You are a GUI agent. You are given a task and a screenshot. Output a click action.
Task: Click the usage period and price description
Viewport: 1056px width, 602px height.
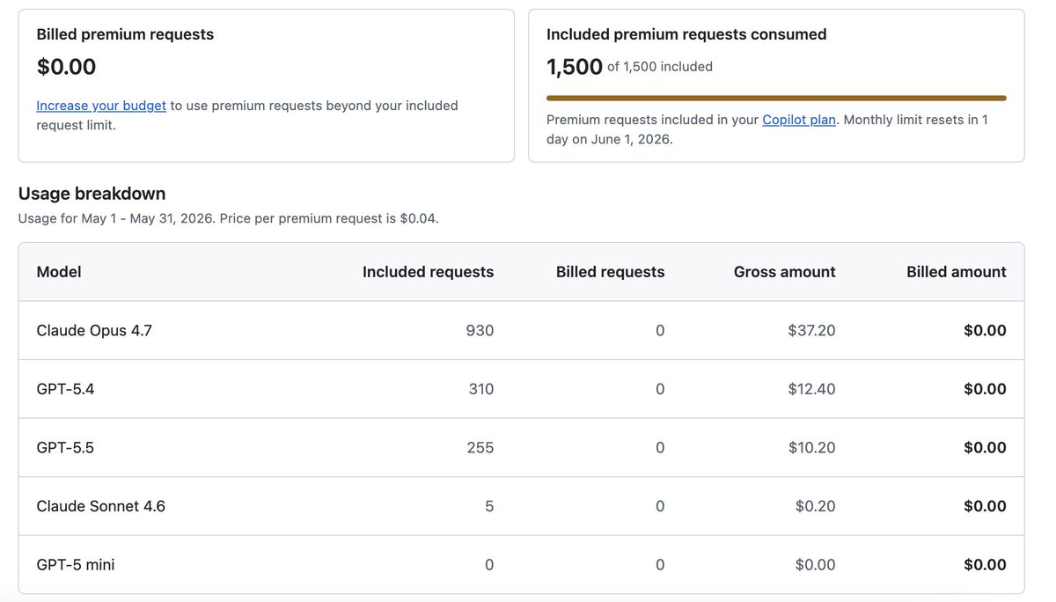228,218
